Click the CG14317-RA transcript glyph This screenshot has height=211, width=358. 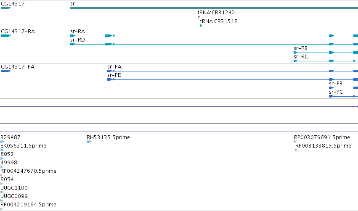coord(6,36)
